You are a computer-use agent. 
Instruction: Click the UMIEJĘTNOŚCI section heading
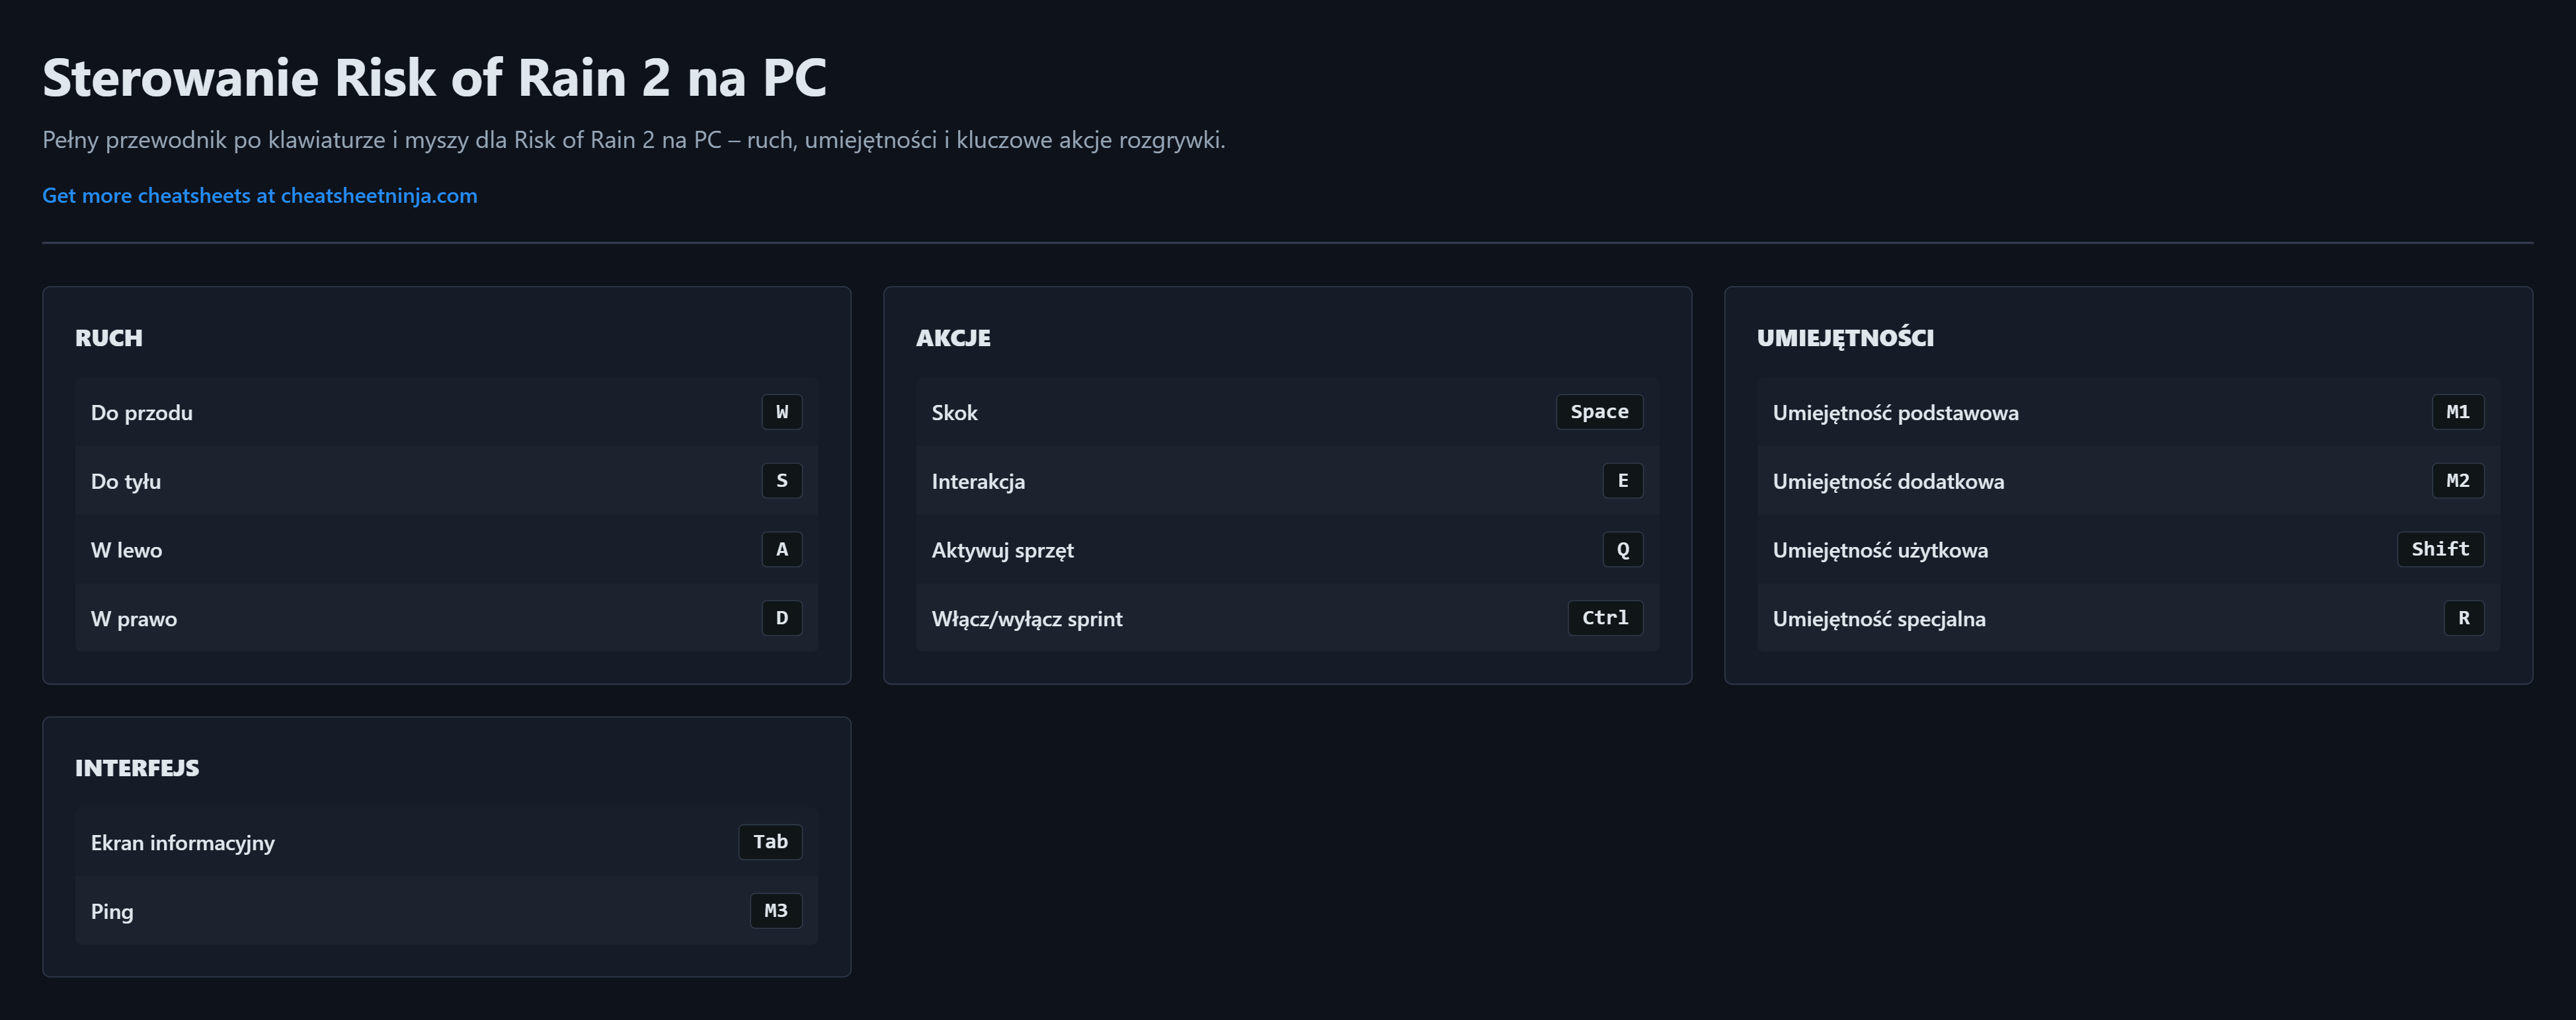pos(1844,338)
